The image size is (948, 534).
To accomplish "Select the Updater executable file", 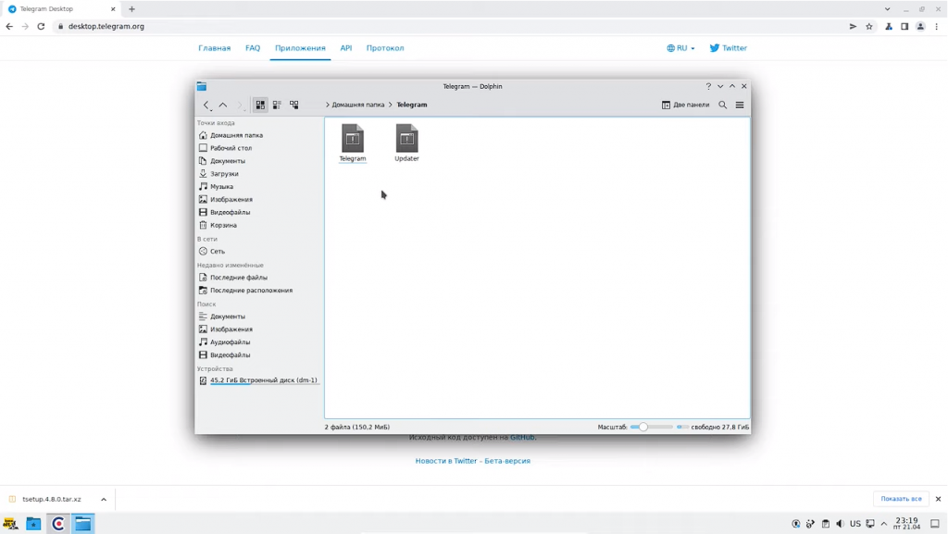I will click(407, 143).
